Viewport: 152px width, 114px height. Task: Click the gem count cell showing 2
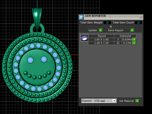click(118, 40)
